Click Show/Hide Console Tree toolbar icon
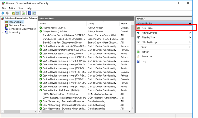 [18, 13]
